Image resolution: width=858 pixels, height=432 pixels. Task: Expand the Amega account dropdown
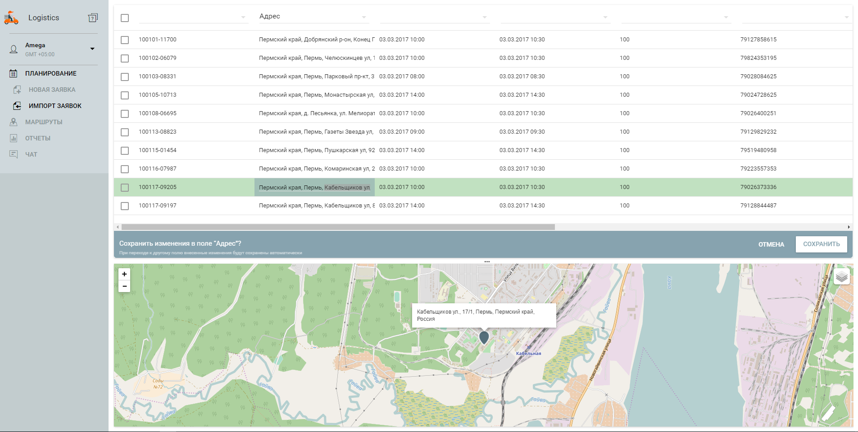point(92,49)
